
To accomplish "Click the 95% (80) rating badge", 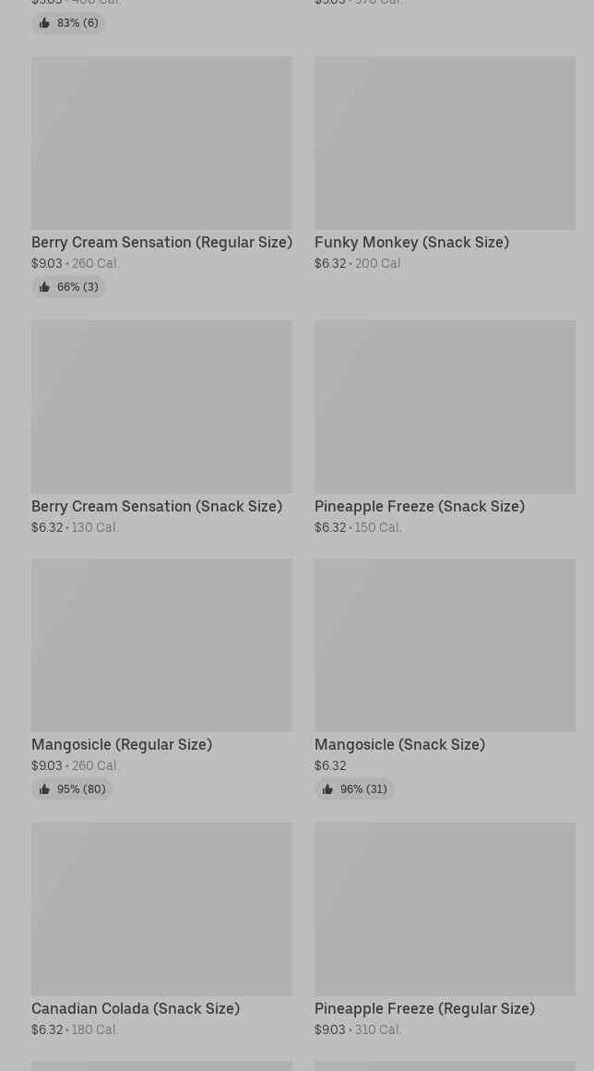I will (x=72, y=789).
